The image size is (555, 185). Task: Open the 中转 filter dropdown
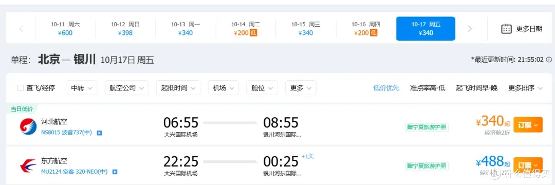point(81,88)
